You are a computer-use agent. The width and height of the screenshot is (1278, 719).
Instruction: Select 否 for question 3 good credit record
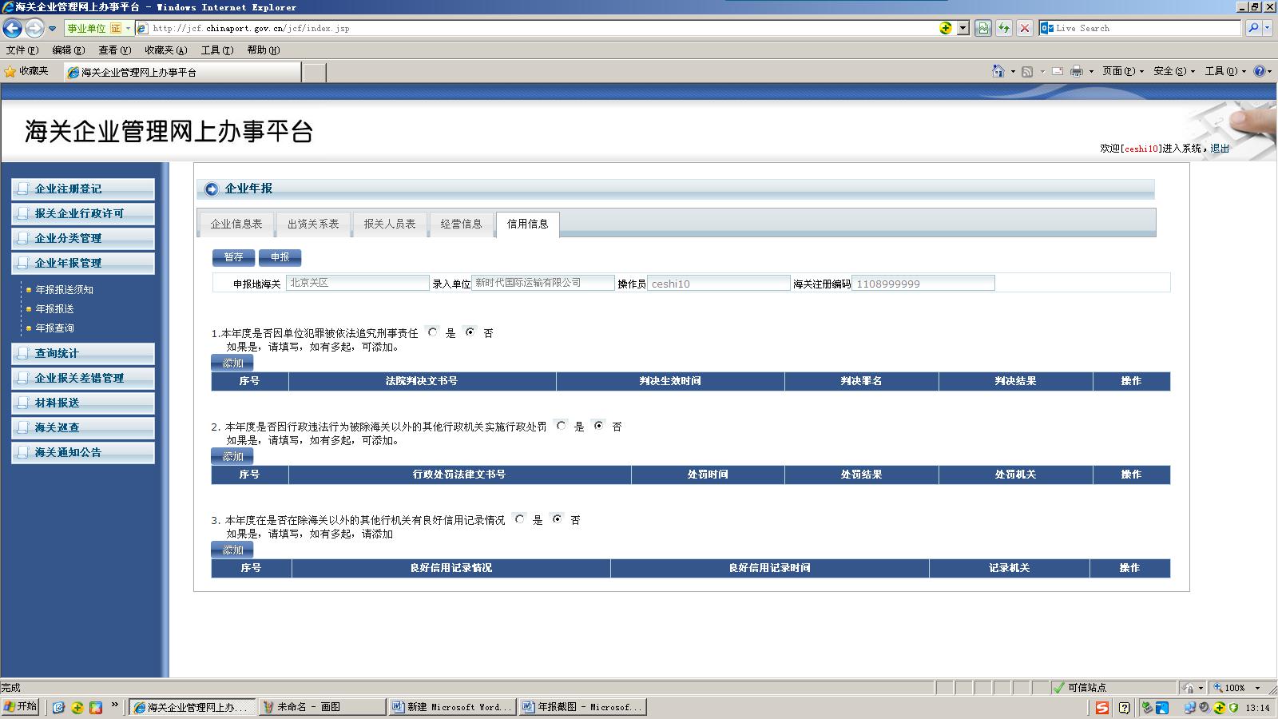tap(558, 519)
